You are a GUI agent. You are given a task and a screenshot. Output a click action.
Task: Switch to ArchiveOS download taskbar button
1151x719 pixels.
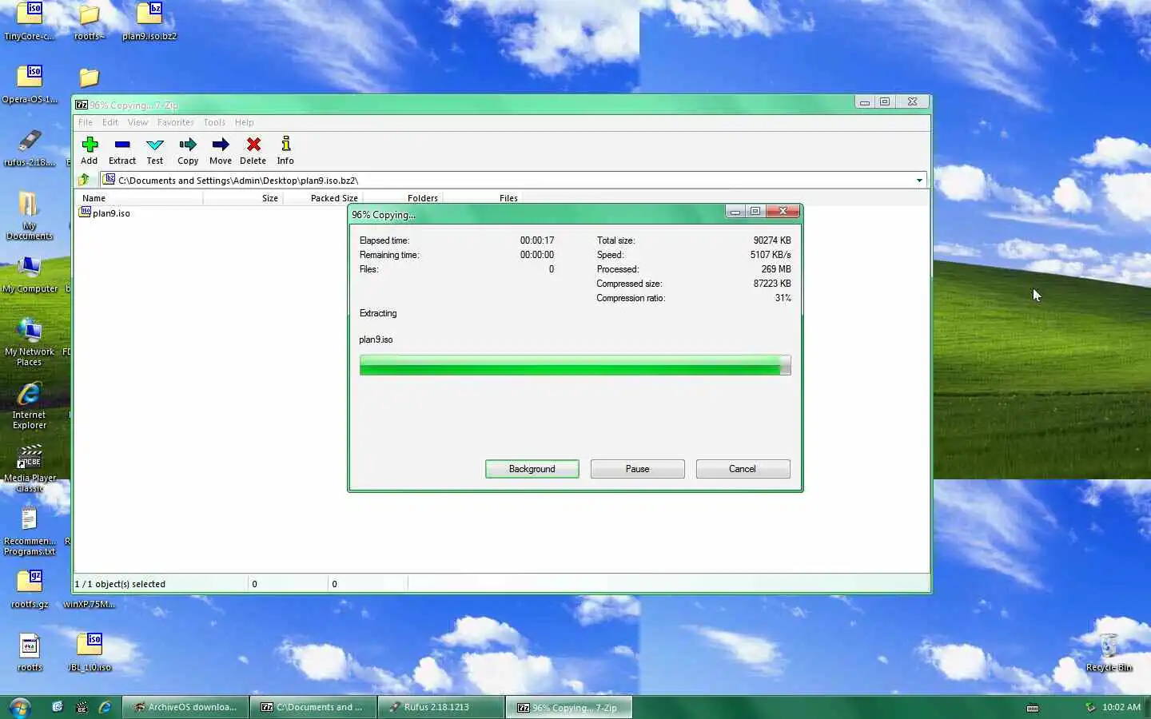(x=185, y=707)
